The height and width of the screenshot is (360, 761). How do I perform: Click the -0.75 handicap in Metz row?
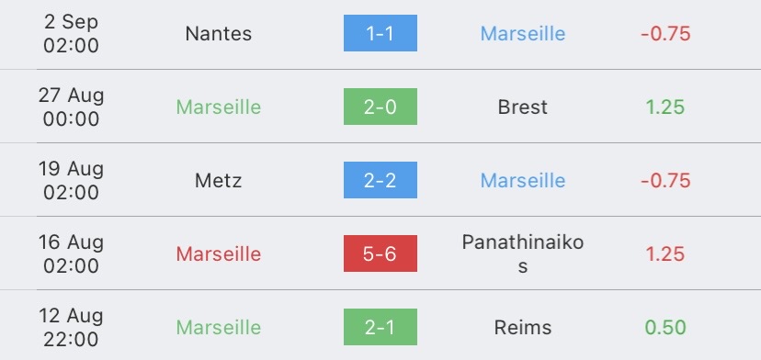665,181
